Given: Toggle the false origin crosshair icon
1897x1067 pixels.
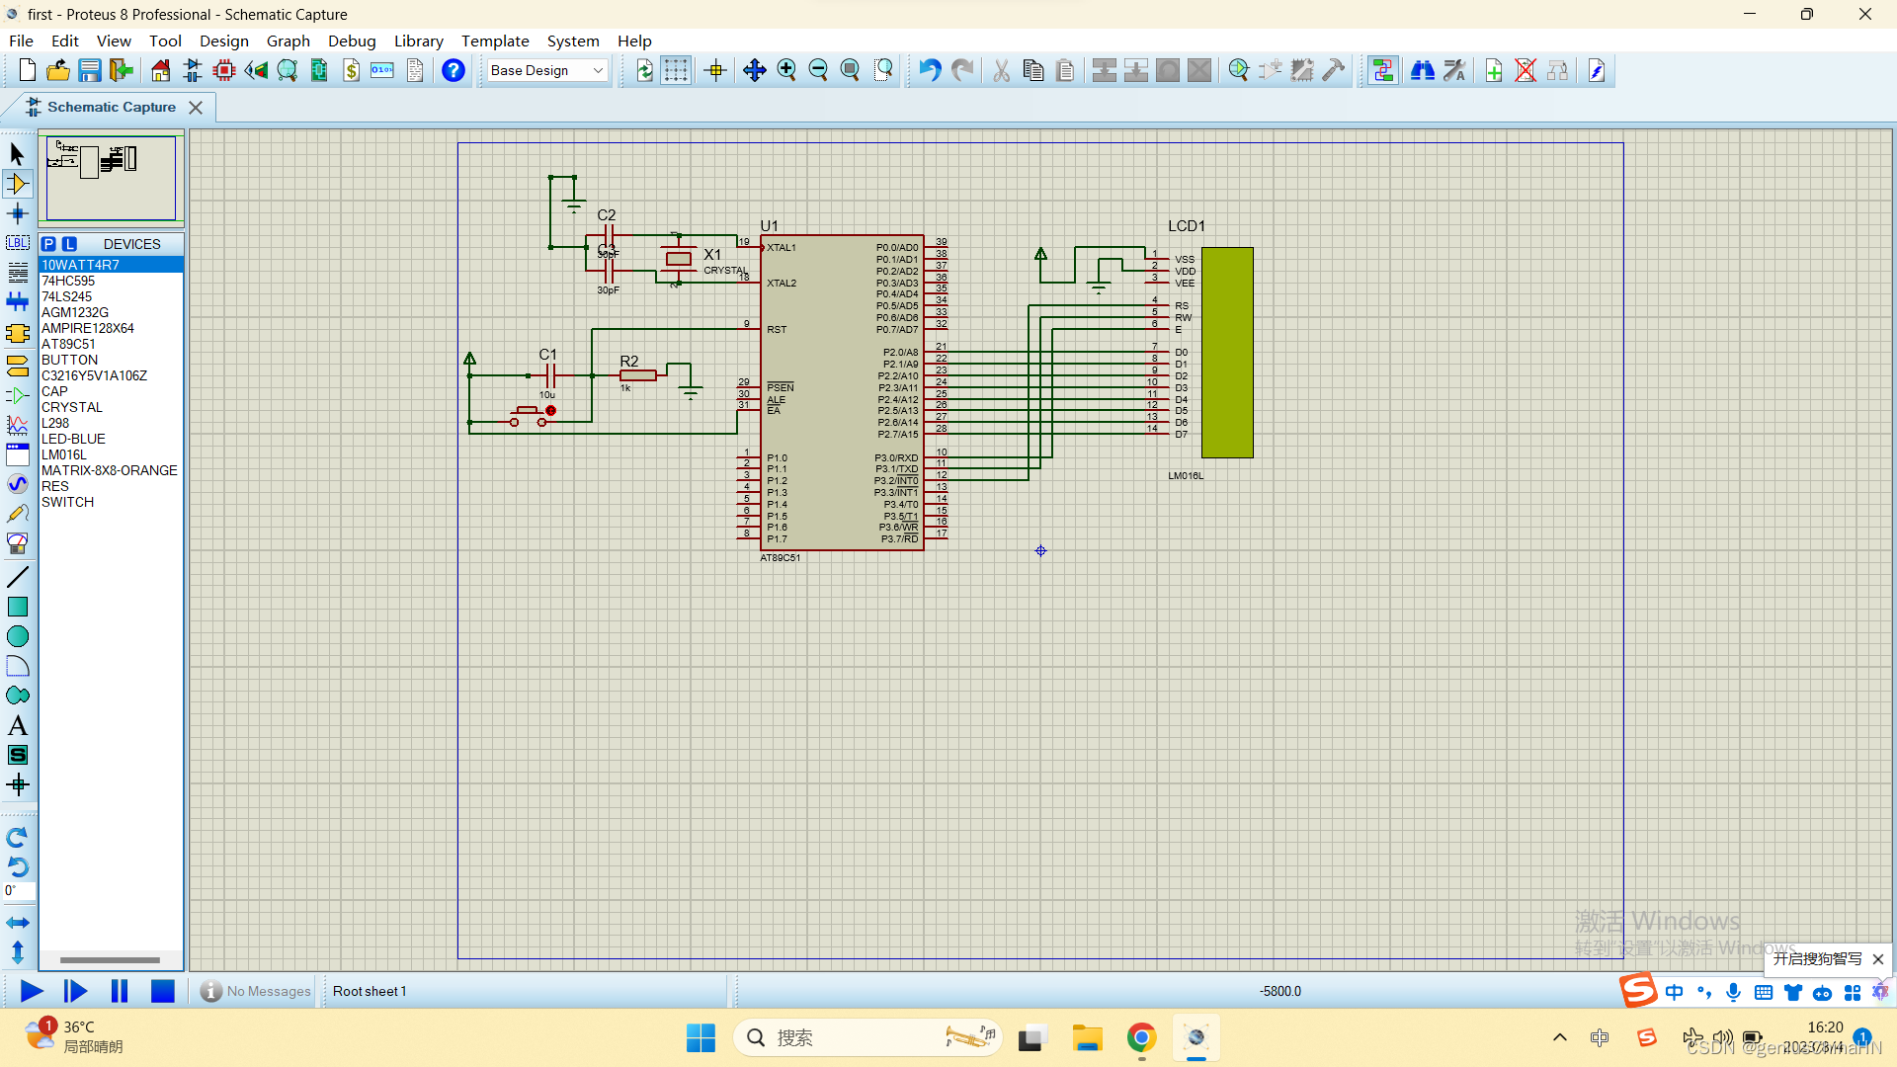Looking at the screenshot, I should [716, 70].
